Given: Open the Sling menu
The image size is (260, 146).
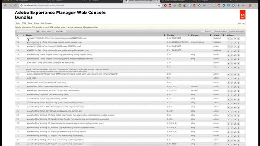Looking at the screenshot, I should click(x=30, y=23).
